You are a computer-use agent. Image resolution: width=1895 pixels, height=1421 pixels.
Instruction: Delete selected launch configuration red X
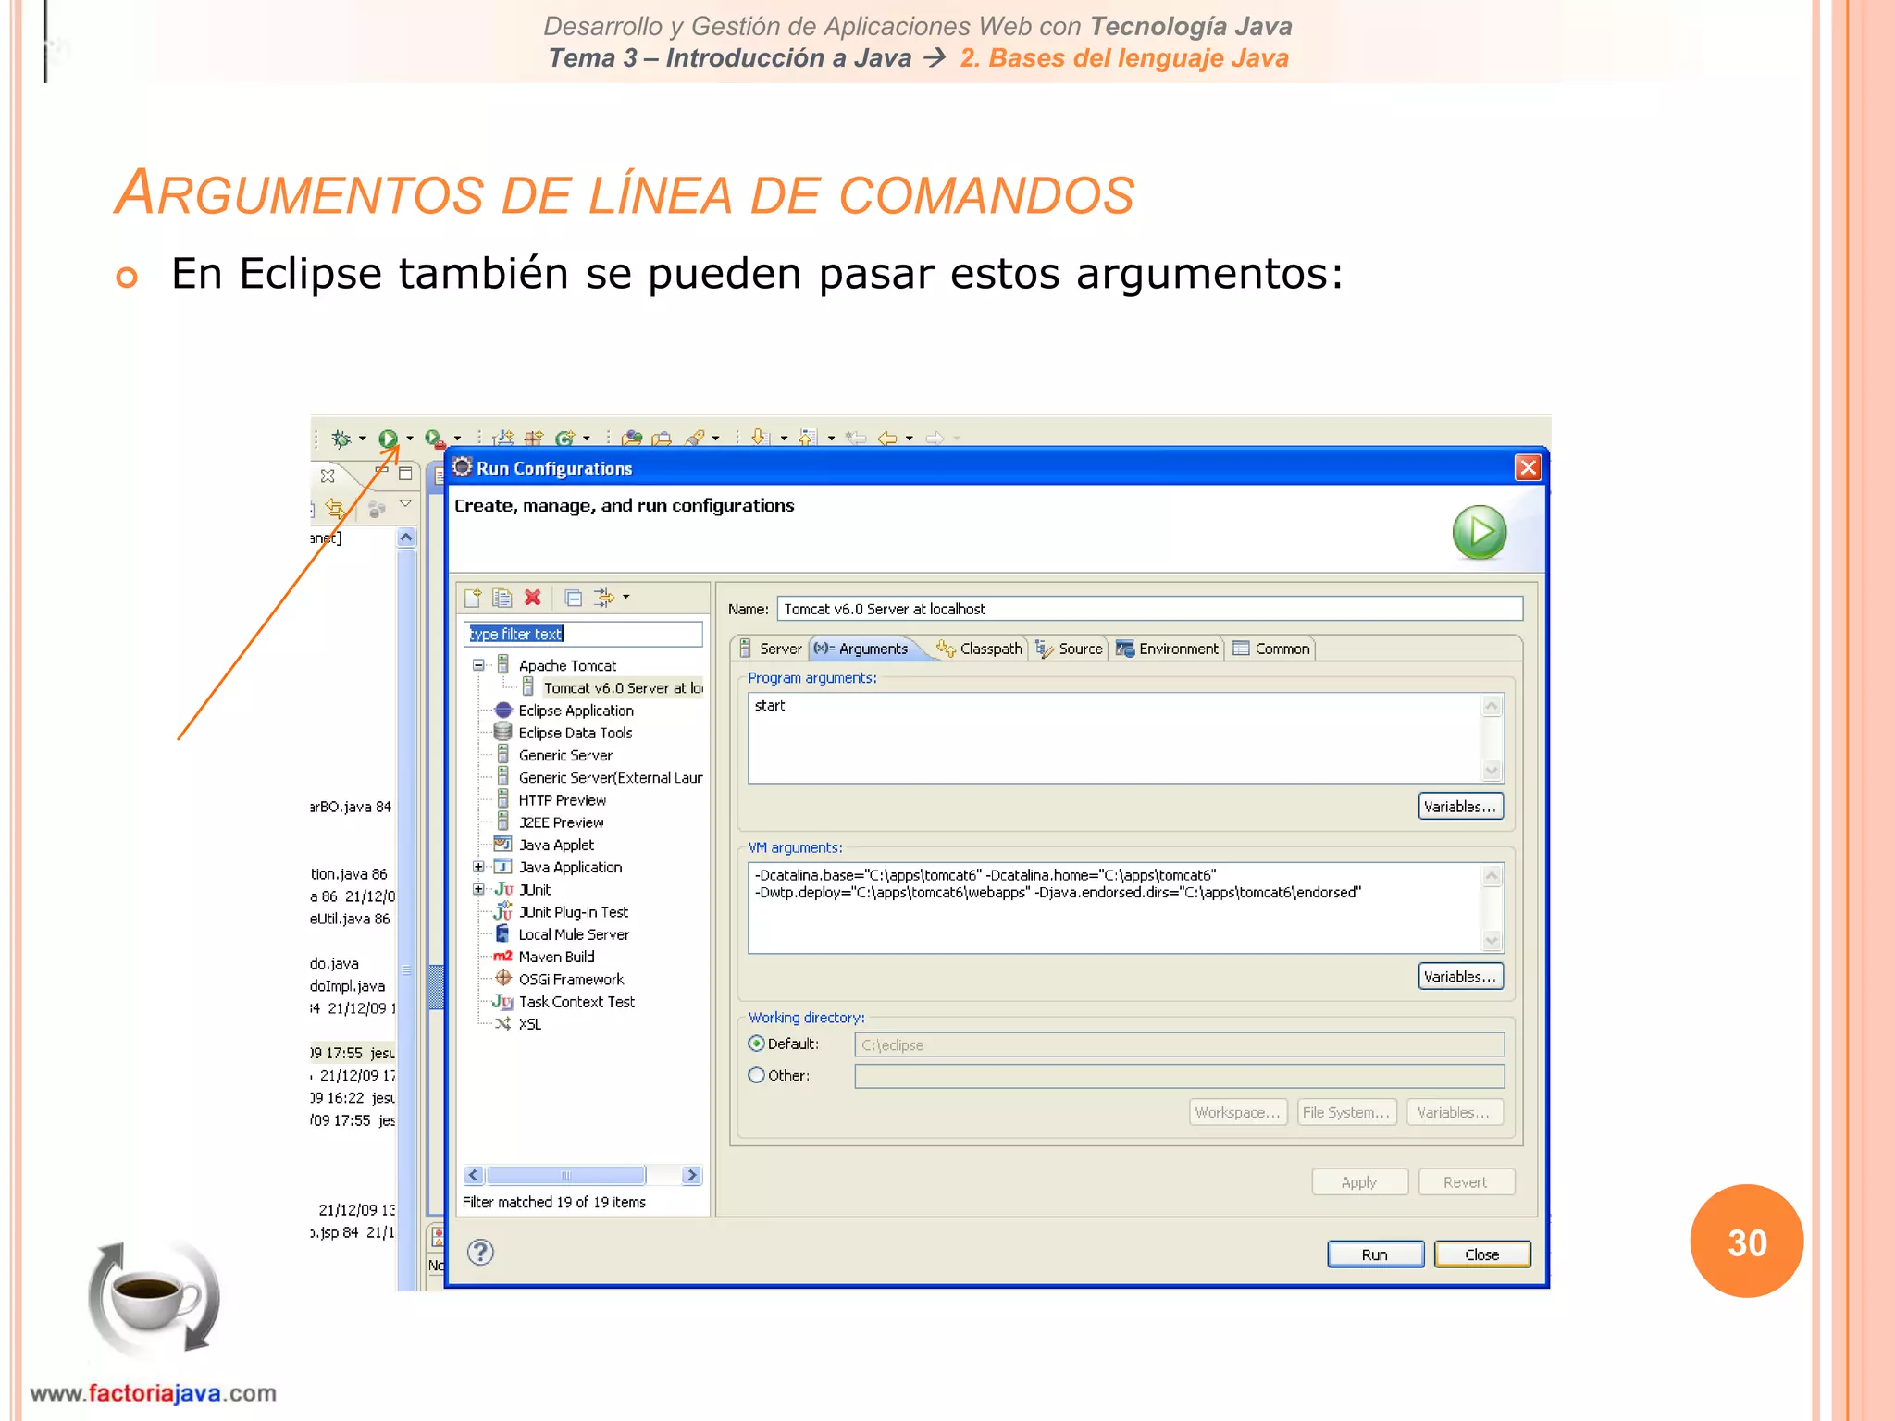(x=533, y=598)
